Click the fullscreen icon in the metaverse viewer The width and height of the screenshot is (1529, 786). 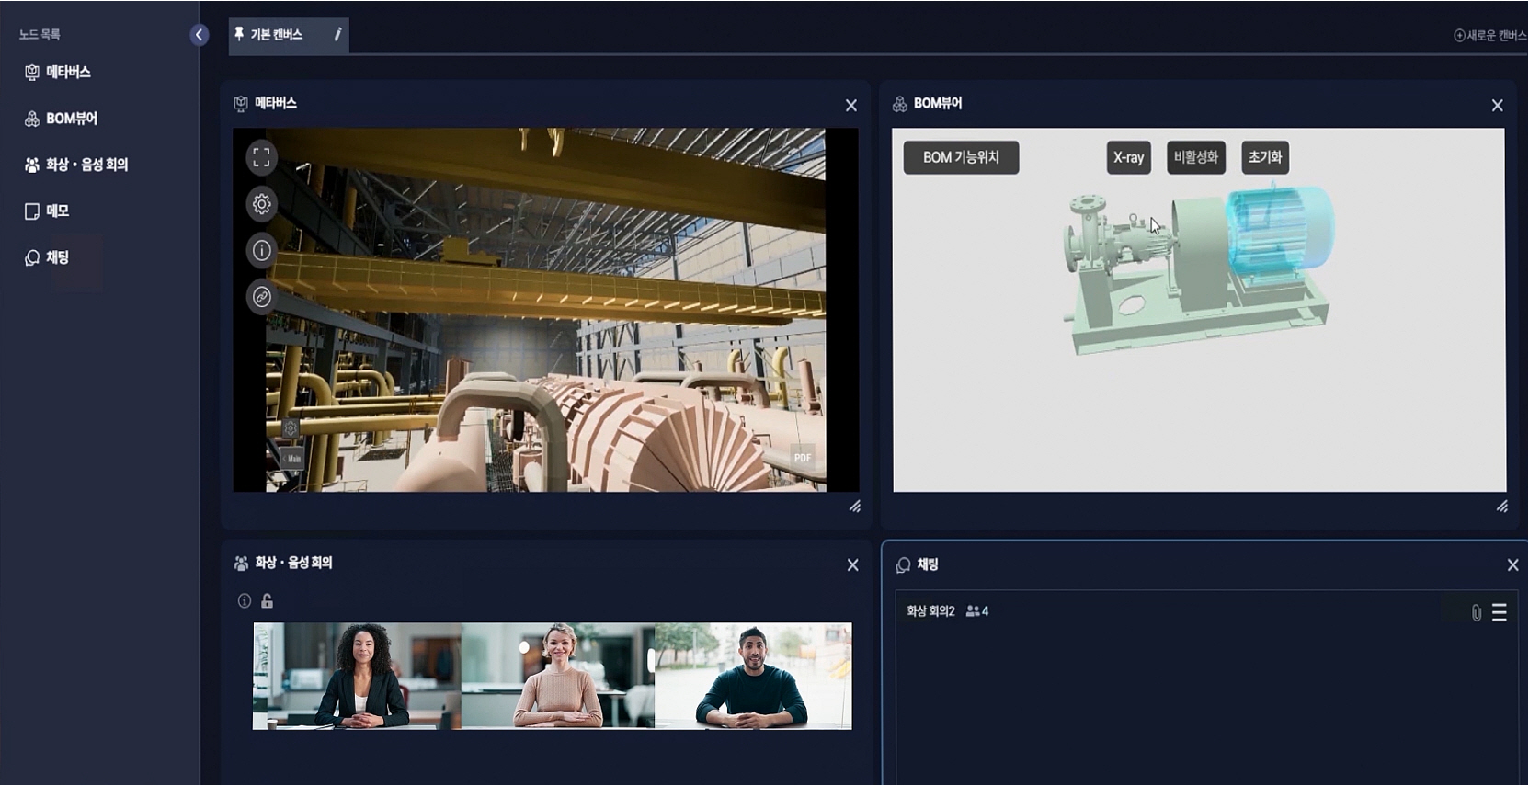click(261, 157)
